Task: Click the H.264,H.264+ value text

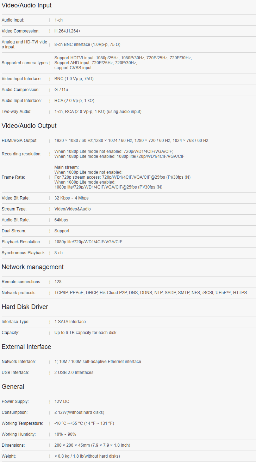Action: 67,31
